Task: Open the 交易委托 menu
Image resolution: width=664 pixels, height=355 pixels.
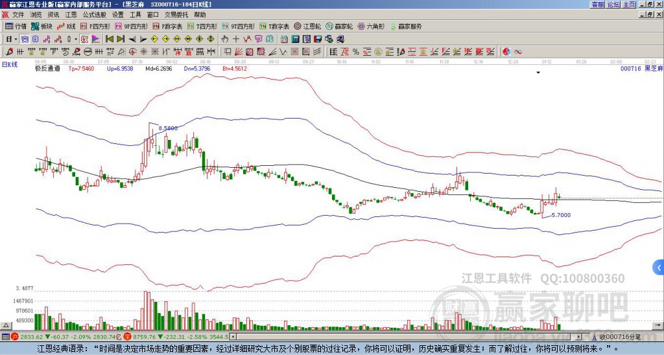Action: tap(176, 15)
